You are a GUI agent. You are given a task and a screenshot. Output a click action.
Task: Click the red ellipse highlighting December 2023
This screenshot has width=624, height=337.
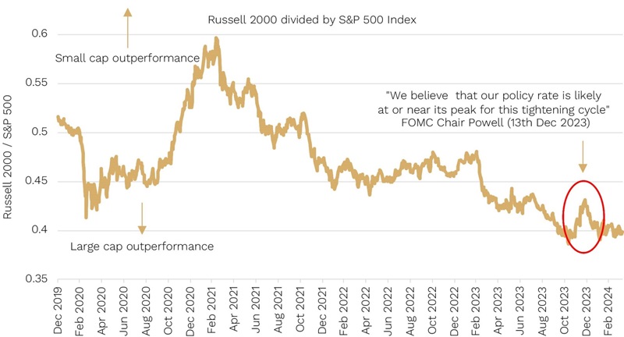[x=584, y=216]
